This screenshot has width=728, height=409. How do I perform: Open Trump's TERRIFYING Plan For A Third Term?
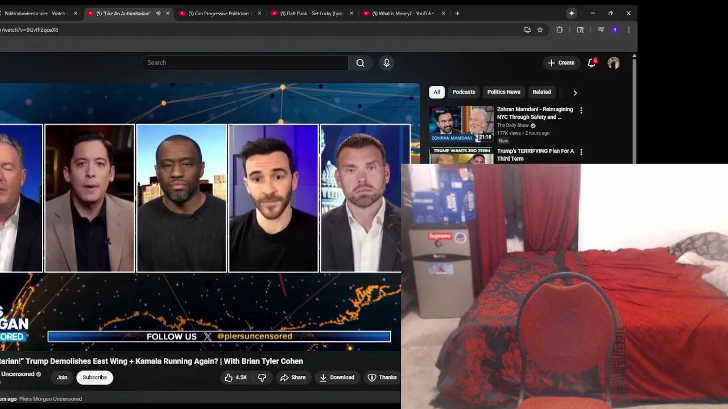tap(535, 155)
